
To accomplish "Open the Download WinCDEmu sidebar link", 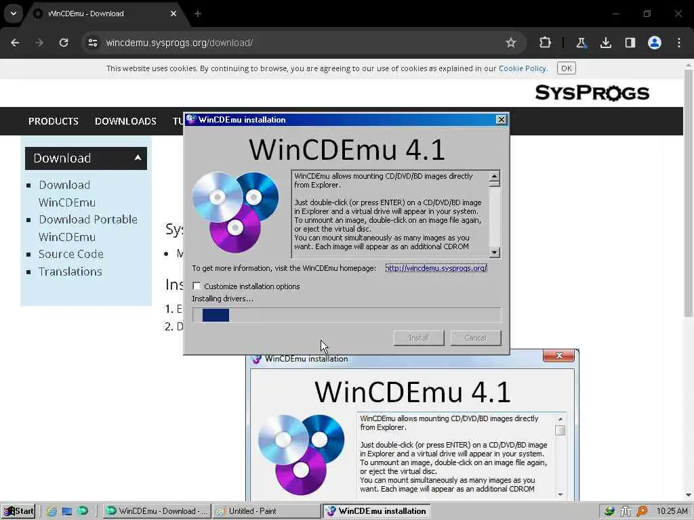I will coord(67,194).
